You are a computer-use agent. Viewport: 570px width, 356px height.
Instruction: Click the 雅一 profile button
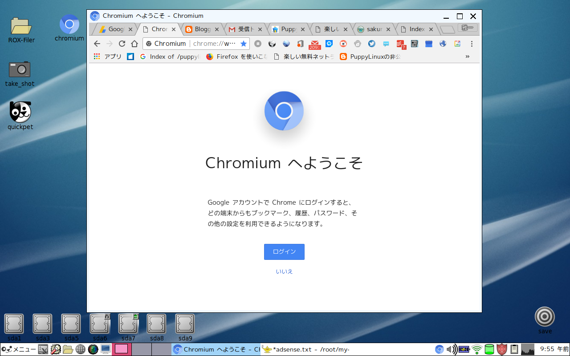[468, 28]
